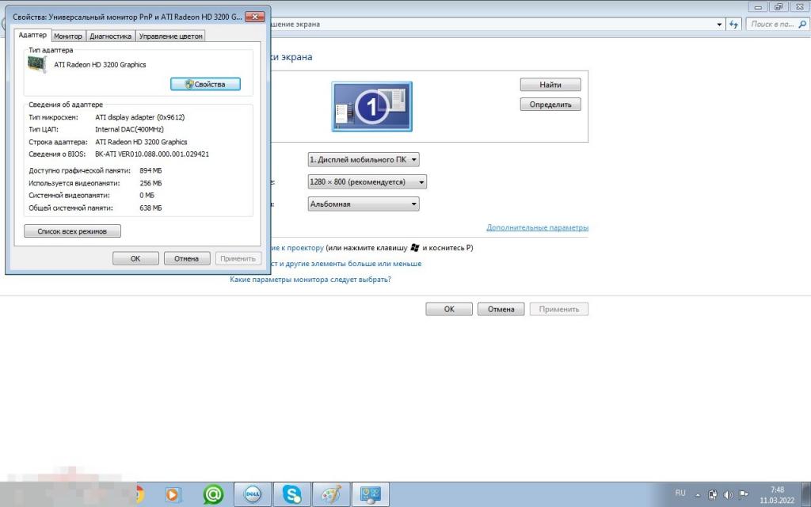Open the Action Center flag icon
The image size is (811, 507).
click(x=744, y=494)
